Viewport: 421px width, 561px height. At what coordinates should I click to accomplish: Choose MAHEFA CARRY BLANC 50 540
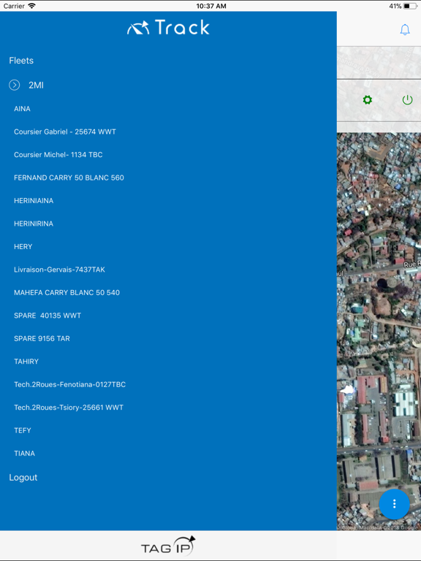(67, 292)
